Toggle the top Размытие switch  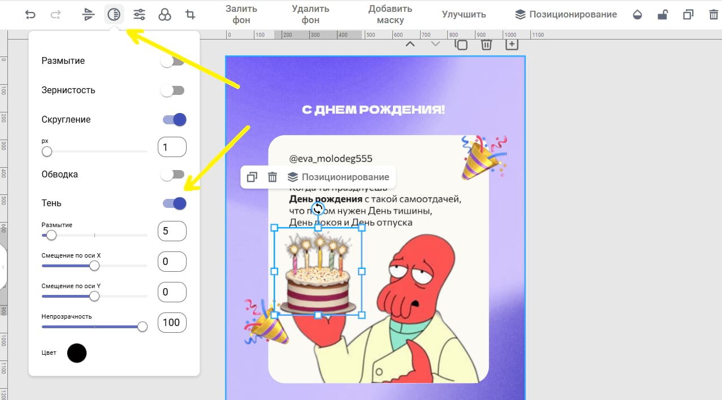point(172,61)
